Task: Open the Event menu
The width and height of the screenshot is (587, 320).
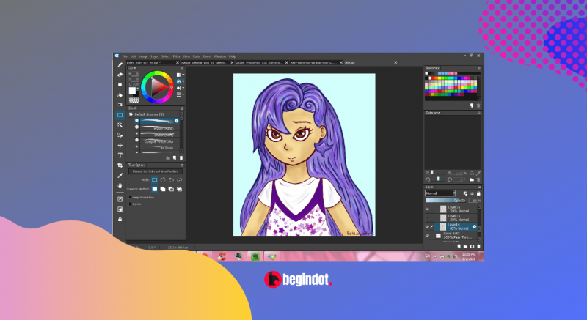Action: click(x=207, y=56)
